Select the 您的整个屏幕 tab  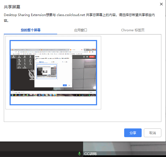pos(31,30)
